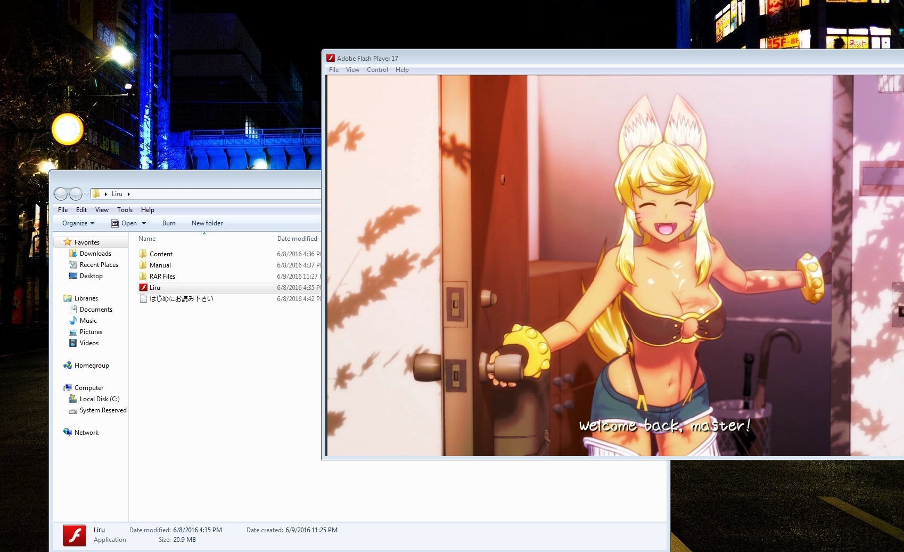Open Recent Places in navigation pane
Viewport: 904px width, 552px height.
pos(99,265)
